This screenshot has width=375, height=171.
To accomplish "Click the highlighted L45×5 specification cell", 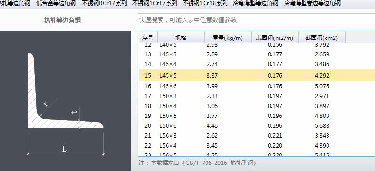I will tap(168, 76).
